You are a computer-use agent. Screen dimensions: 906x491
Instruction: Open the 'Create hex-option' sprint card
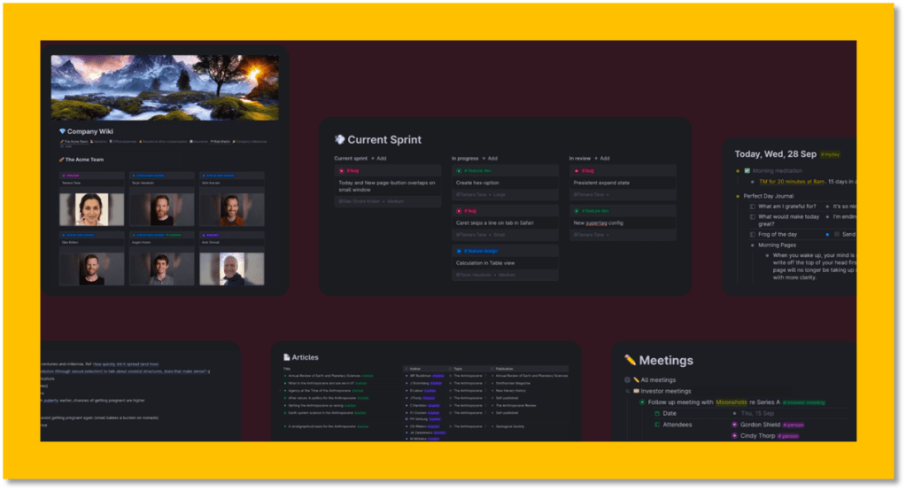(x=480, y=183)
